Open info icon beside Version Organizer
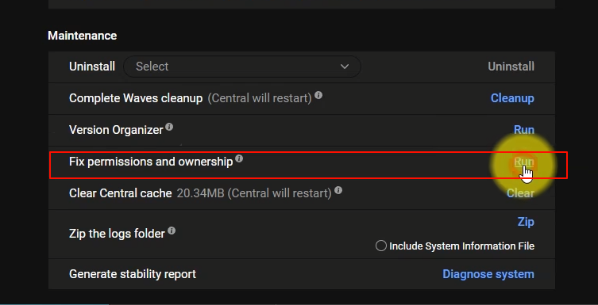 (169, 127)
